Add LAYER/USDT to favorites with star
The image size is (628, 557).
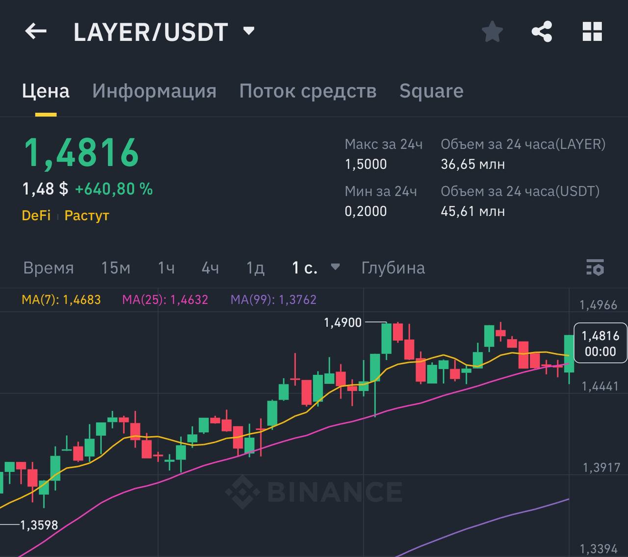[x=492, y=32]
